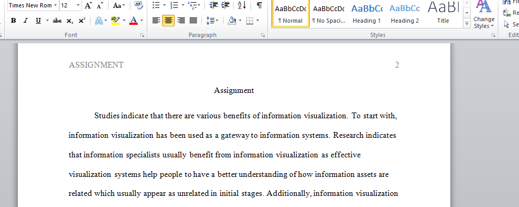Open the font color dropdown arrow

click(142, 21)
